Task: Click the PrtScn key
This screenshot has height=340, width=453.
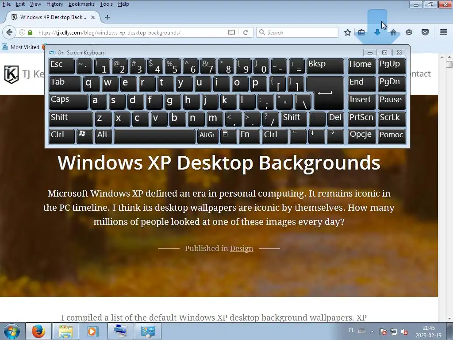Action: (x=362, y=119)
